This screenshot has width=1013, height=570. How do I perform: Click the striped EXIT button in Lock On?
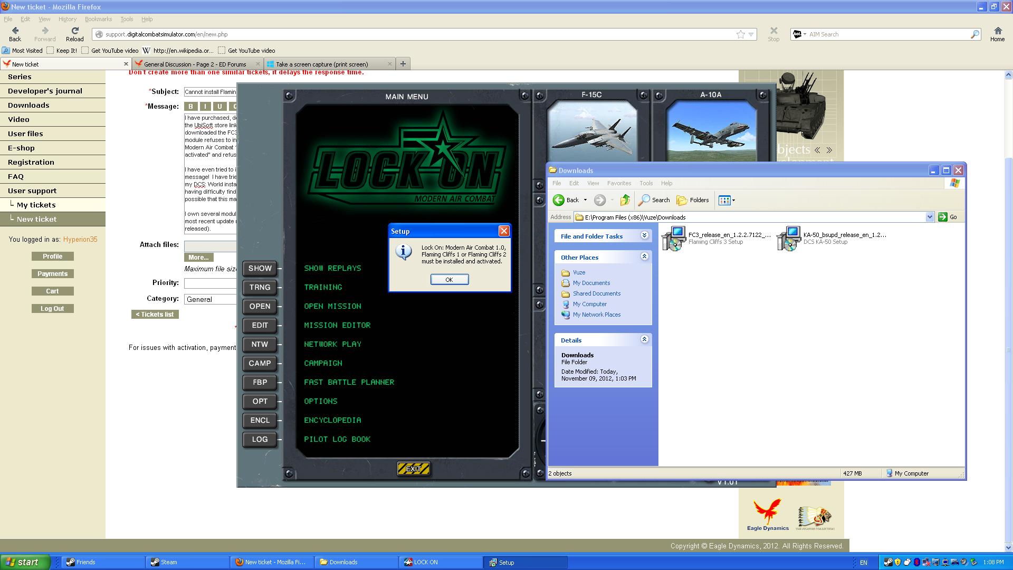click(x=413, y=469)
